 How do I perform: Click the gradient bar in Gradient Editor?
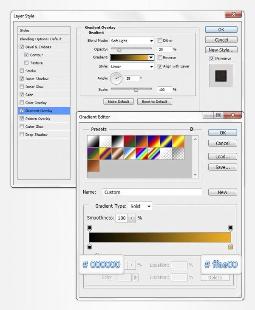point(160,237)
